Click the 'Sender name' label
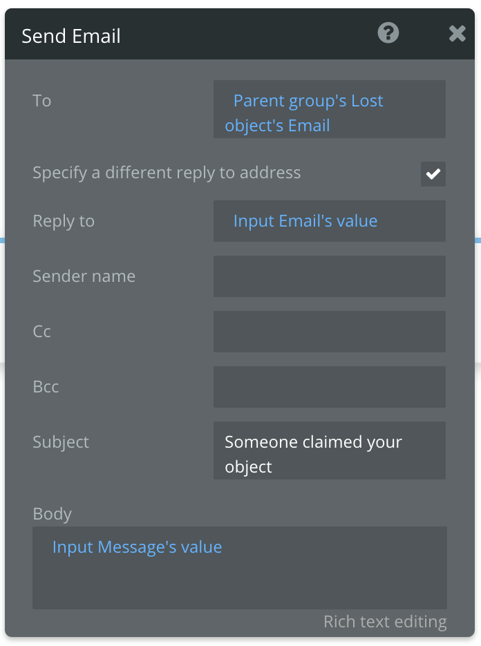481x646 pixels. (84, 276)
